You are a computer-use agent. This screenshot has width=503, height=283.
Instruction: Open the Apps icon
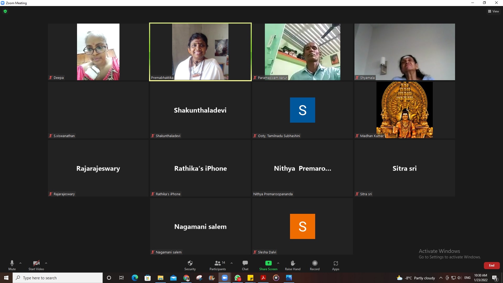pyautogui.click(x=336, y=263)
